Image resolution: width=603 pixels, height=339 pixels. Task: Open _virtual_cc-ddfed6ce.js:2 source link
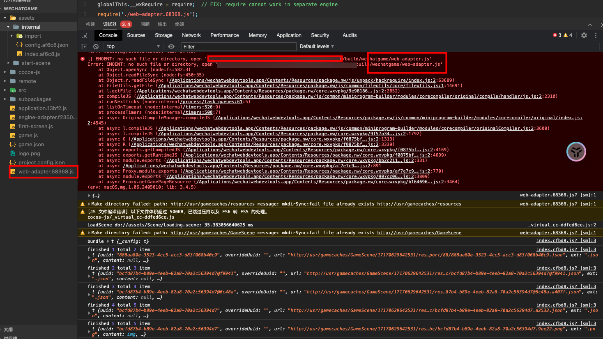pyautogui.click(x=562, y=225)
